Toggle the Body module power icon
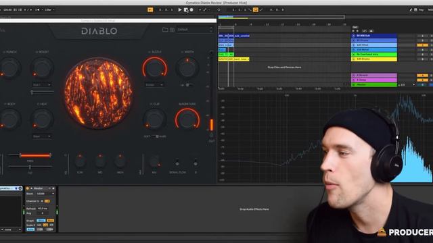This screenshot has height=243, width=433. [x=5, y=104]
